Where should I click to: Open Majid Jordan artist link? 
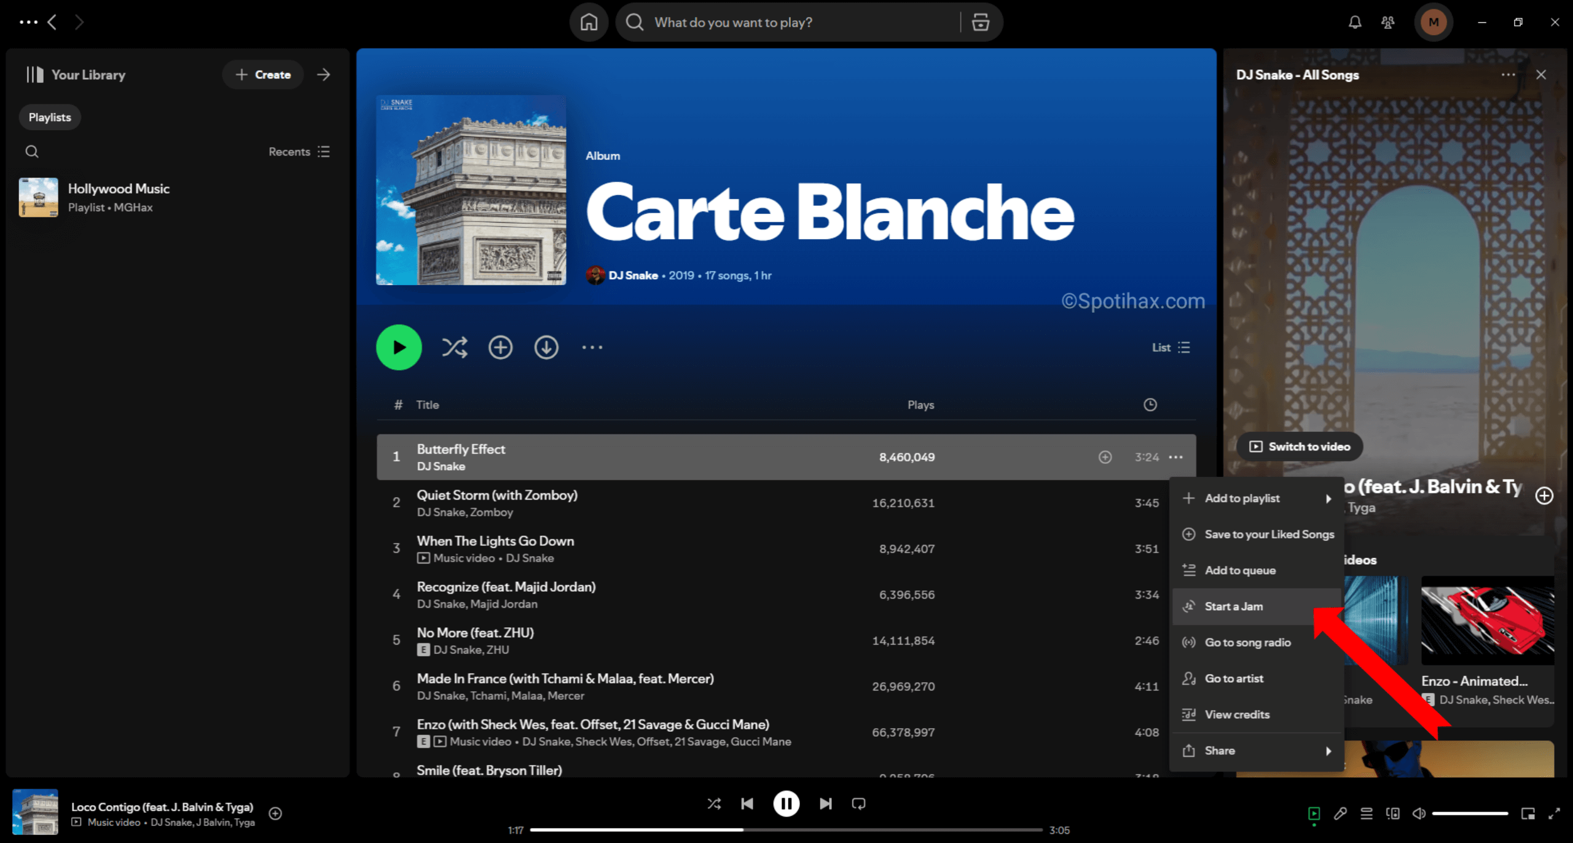click(503, 605)
